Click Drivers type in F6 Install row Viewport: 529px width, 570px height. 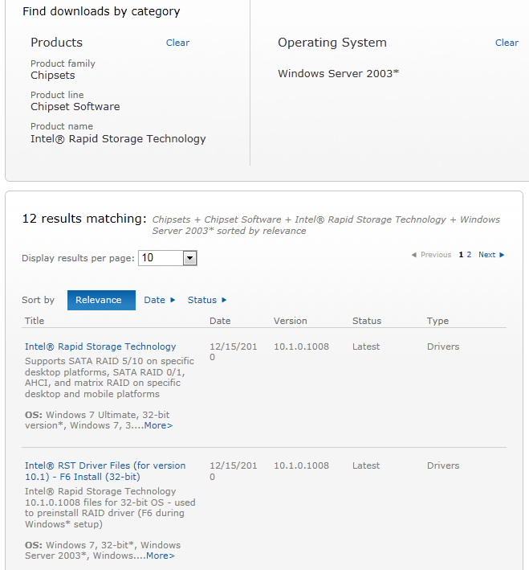[443, 465]
